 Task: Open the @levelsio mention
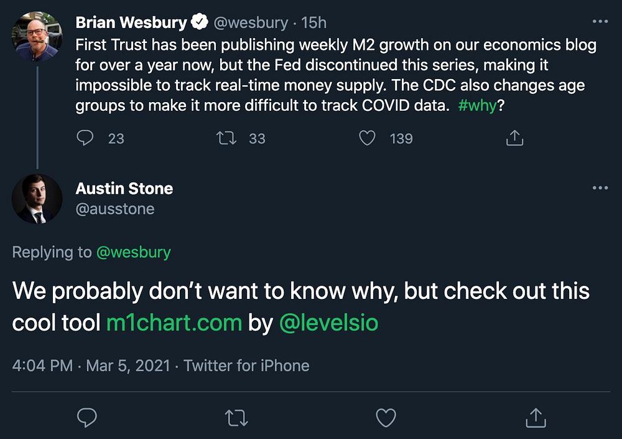click(x=328, y=323)
